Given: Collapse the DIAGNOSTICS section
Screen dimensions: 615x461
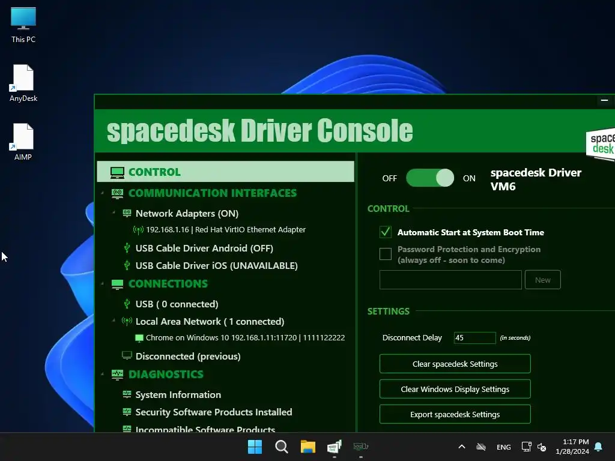Looking at the screenshot, I should 103,375.
